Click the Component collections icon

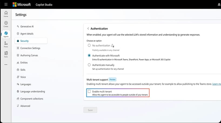18,99
